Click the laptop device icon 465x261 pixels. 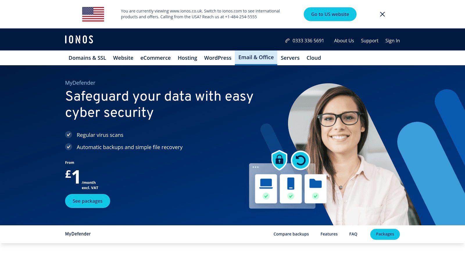click(266, 184)
